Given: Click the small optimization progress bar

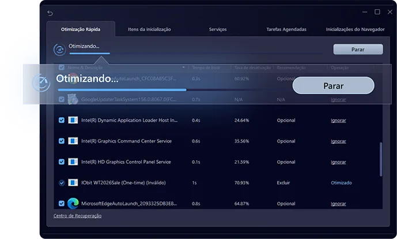Looking at the screenshot, I should point(196,53).
